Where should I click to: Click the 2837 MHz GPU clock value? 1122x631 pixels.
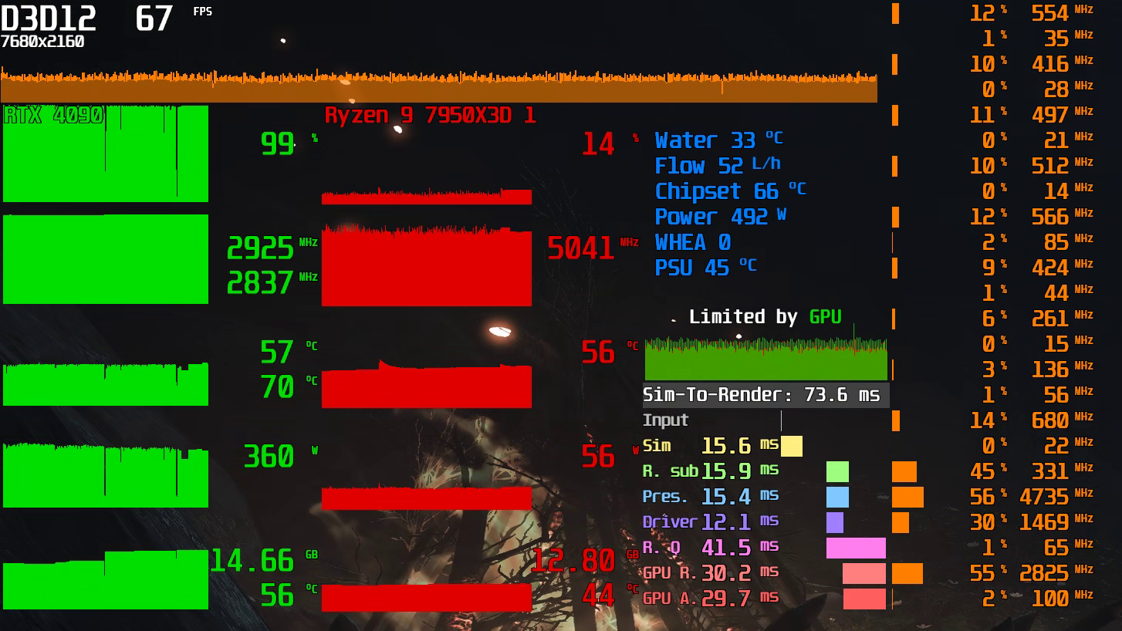point(272,283)
